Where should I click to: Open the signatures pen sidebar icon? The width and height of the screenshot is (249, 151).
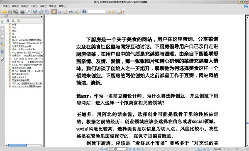coord(2,59)
